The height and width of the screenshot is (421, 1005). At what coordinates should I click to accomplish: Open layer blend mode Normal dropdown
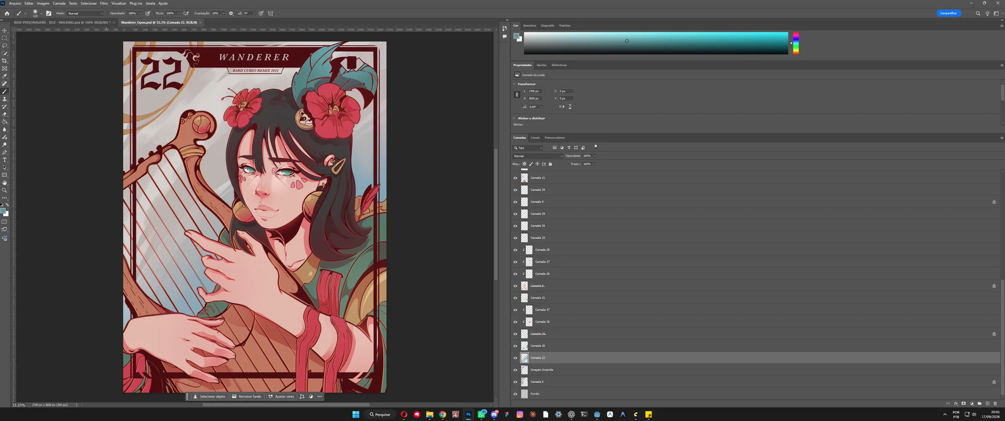(538, 156)
